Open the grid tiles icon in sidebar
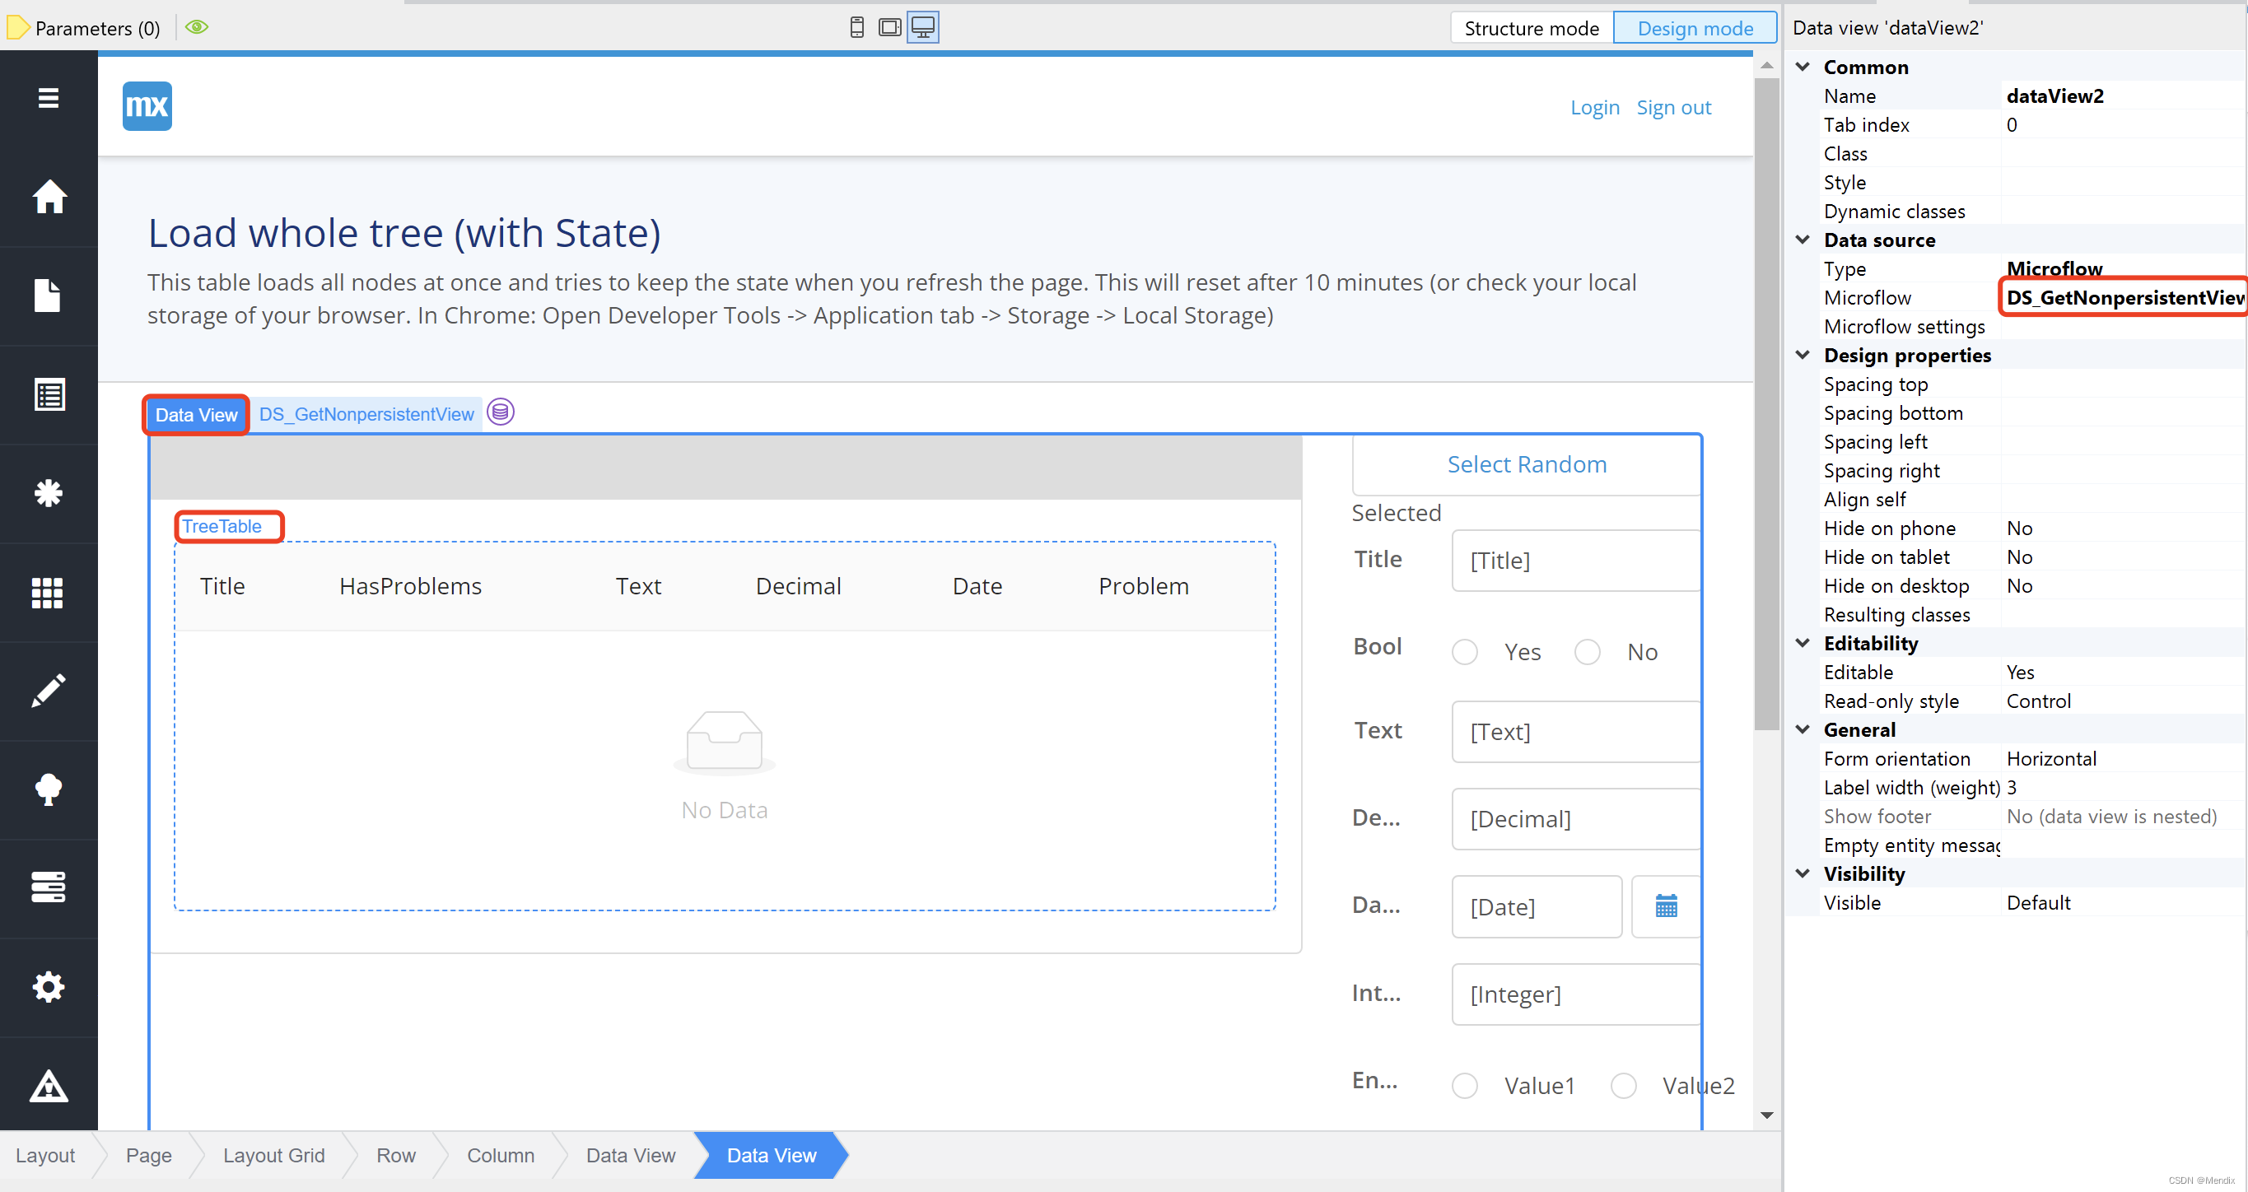 coord(47,593)
